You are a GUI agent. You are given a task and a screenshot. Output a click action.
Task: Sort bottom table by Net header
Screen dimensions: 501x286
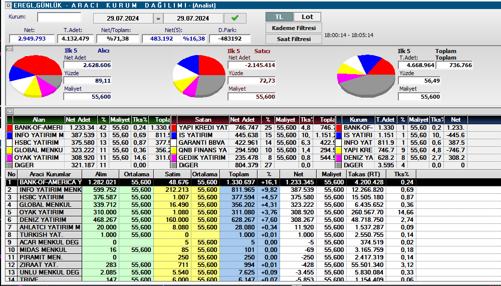click(x=298, y=174)
